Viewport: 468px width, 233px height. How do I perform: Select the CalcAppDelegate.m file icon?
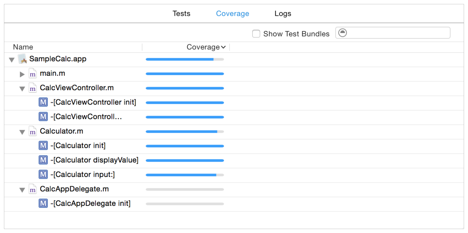pyautogui.click(x=33, y=189)
